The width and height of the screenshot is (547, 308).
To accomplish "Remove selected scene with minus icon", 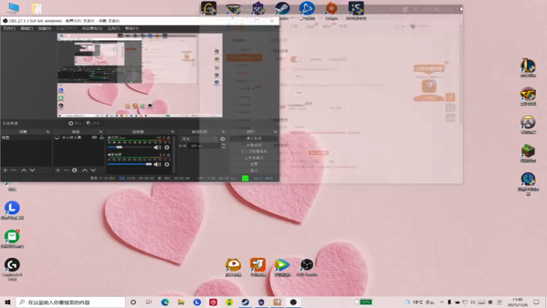I will tap(14, 170).
